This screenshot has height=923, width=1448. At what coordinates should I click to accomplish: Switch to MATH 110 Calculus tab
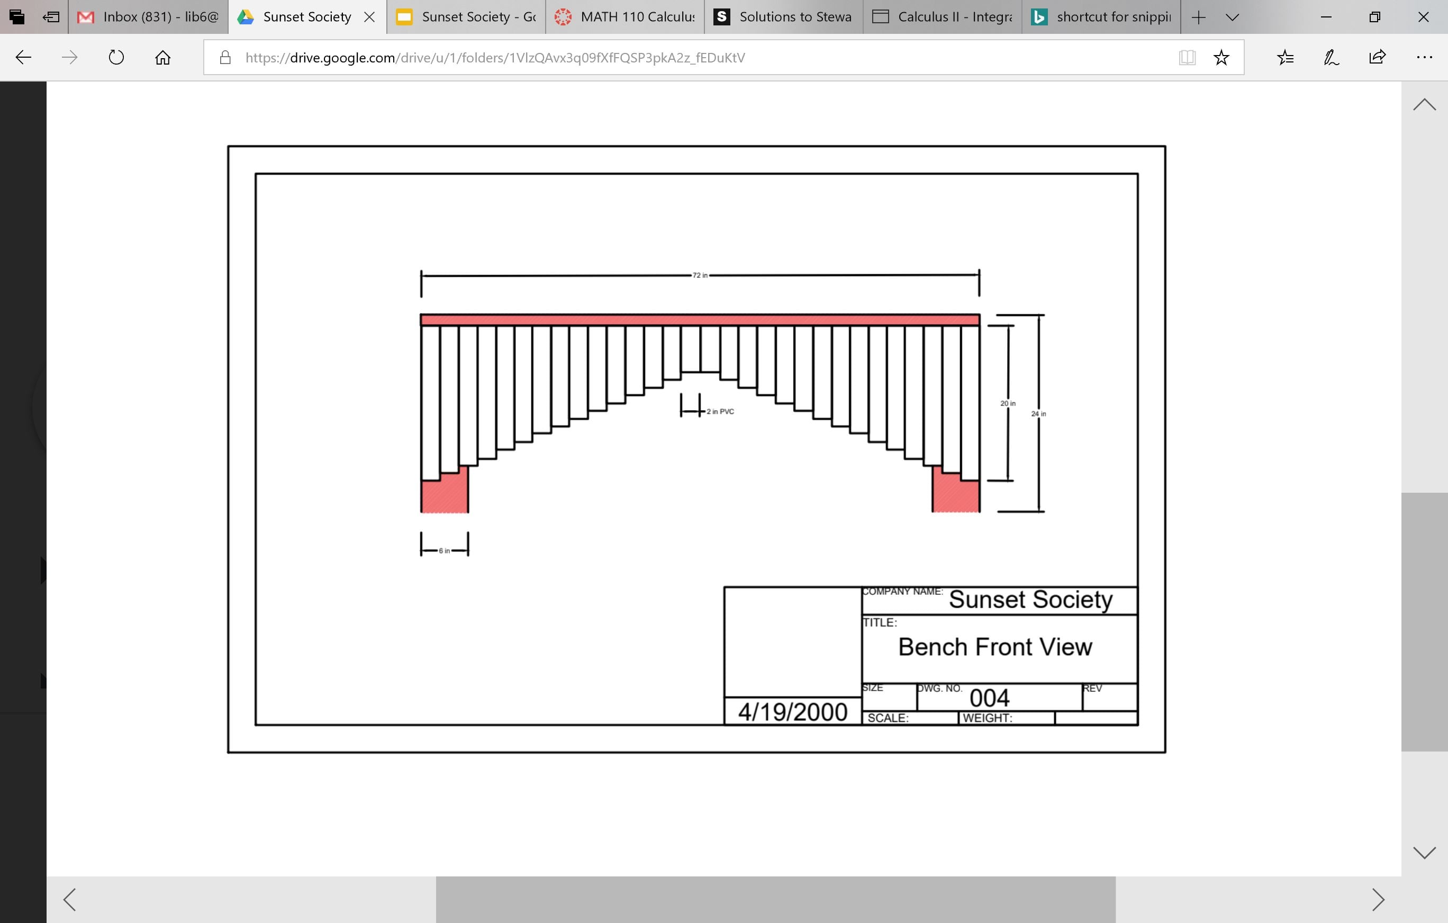click(626, 17)
